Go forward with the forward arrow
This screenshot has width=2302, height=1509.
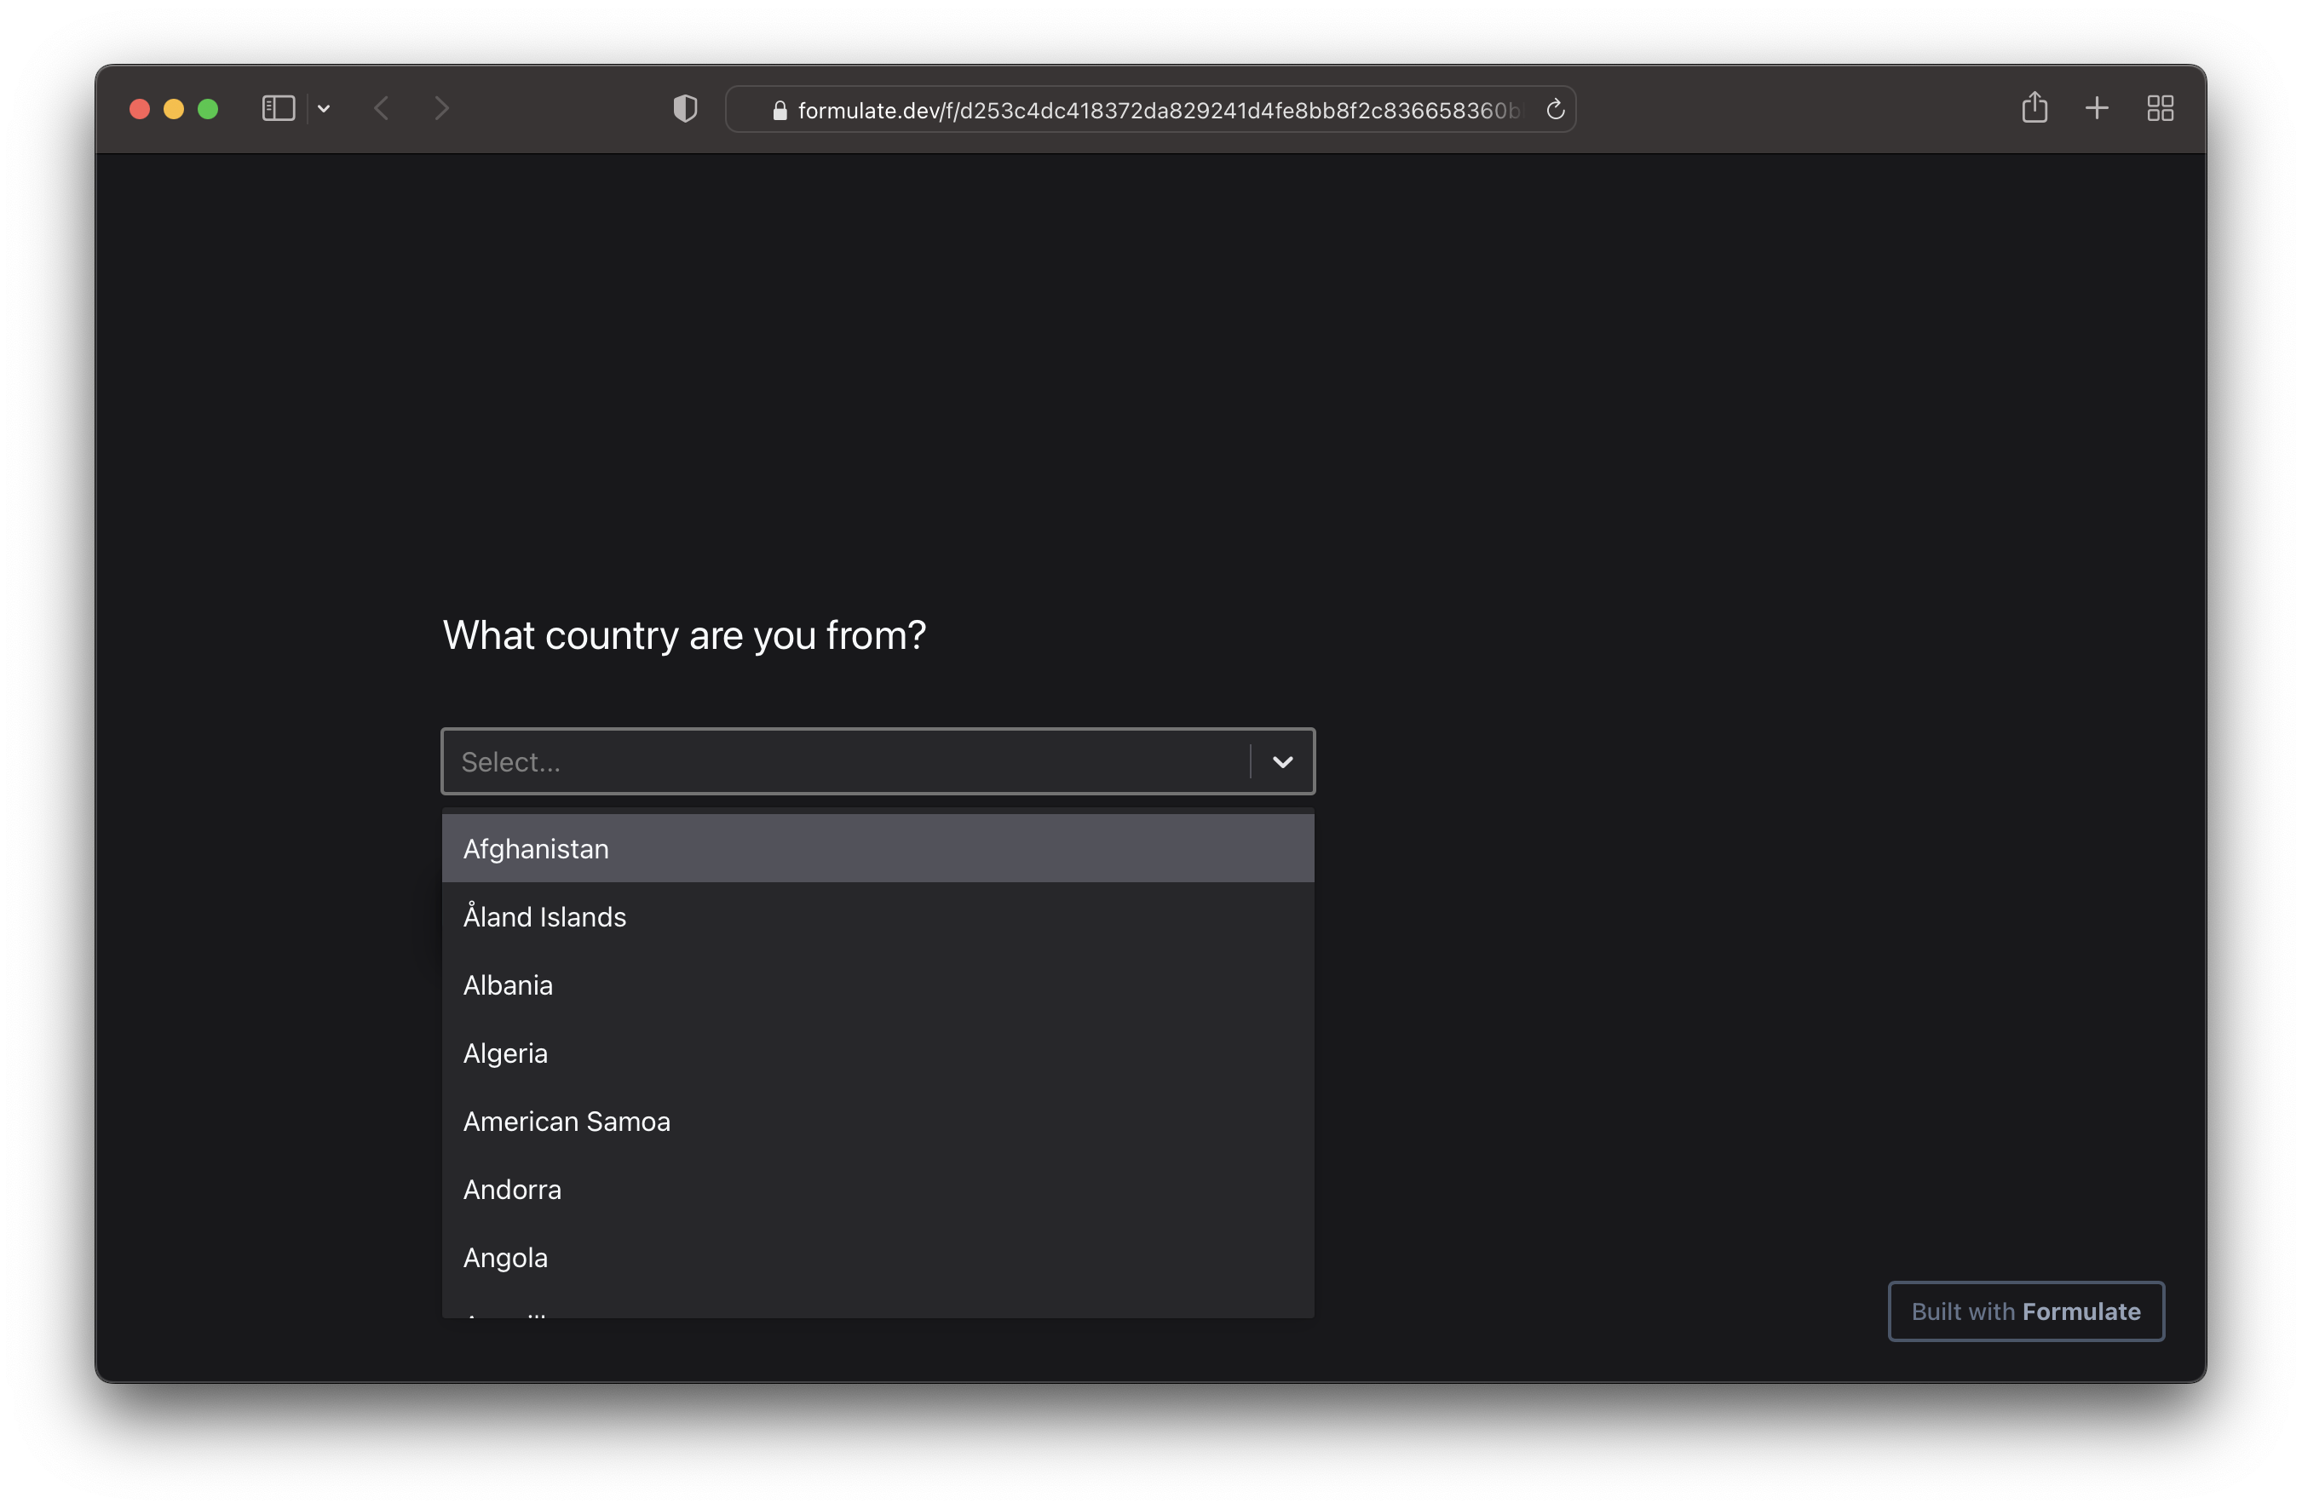442,108
